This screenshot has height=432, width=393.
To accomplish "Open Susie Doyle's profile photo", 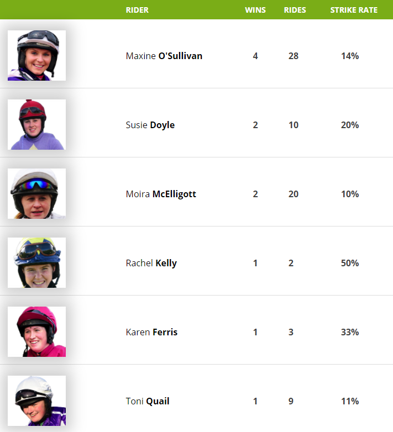I will pos(36,125).
